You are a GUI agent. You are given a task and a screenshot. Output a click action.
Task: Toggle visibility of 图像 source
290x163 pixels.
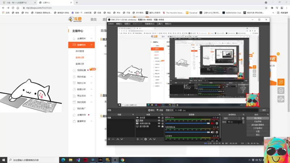159,121
